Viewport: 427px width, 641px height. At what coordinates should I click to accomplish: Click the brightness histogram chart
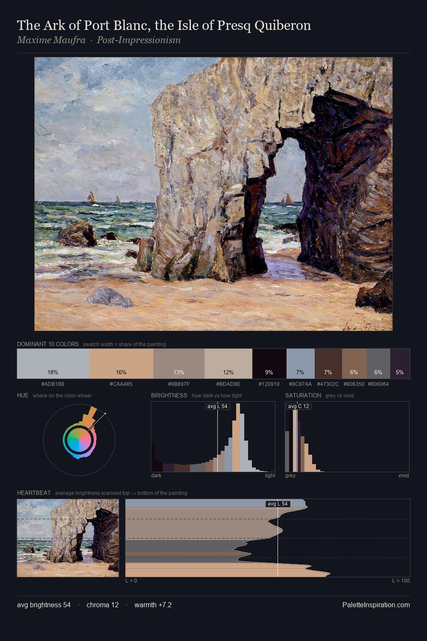tap(213, 437)
